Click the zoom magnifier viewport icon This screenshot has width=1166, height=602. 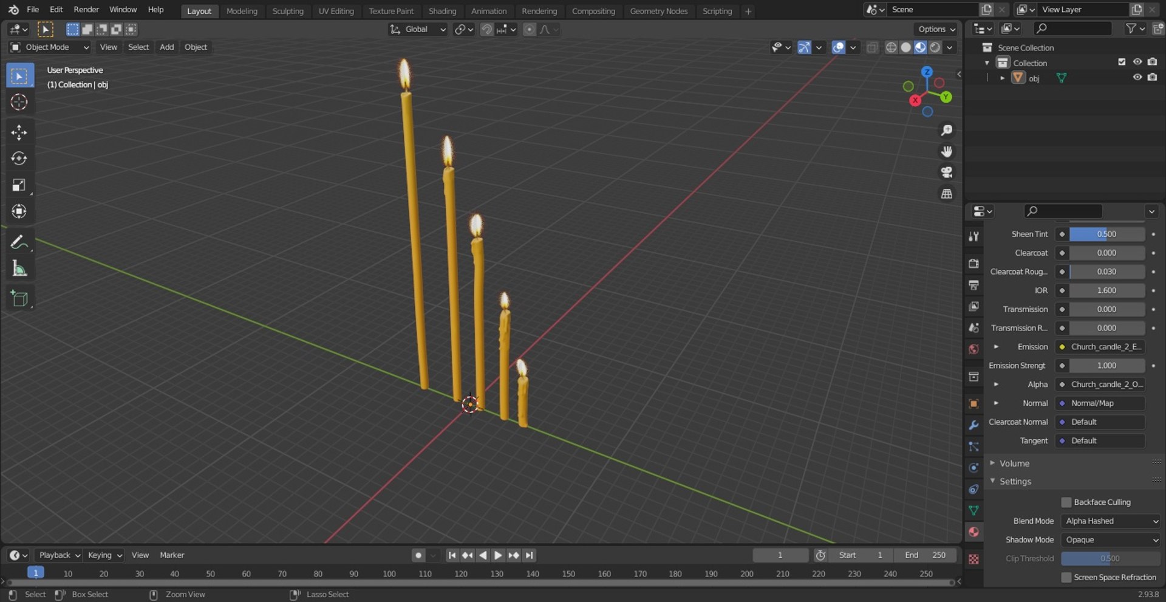[x=947, y=131]
